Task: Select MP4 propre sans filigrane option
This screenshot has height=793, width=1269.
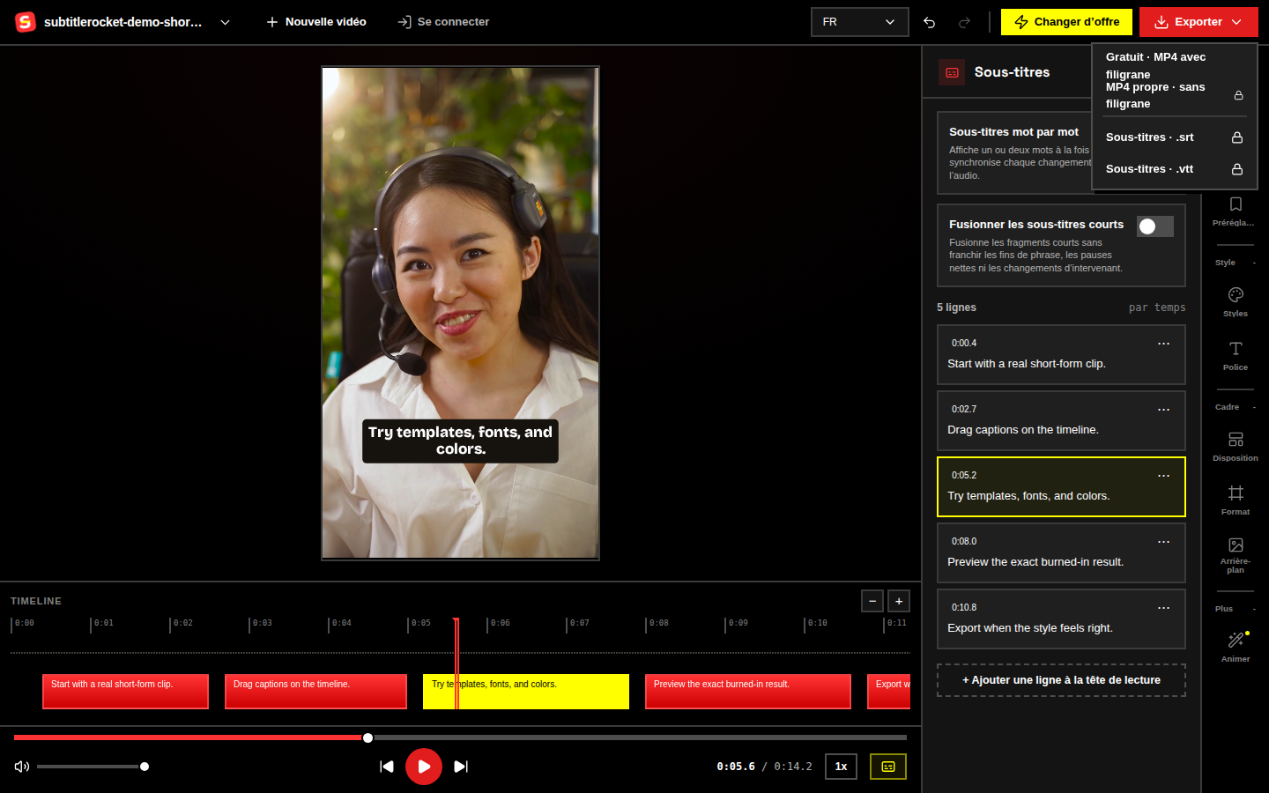Action: 1174,95
